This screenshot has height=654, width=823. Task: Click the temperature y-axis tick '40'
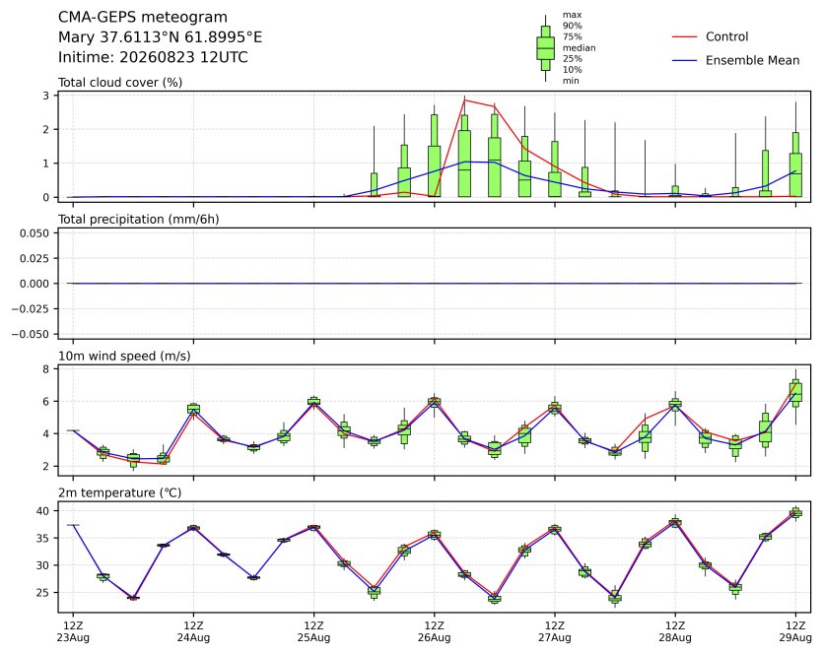point(43,511)
